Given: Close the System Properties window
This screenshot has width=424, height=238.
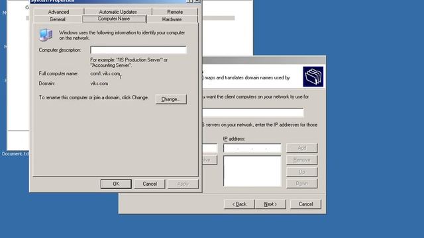Looking at the screenshot, I should 197,1.
